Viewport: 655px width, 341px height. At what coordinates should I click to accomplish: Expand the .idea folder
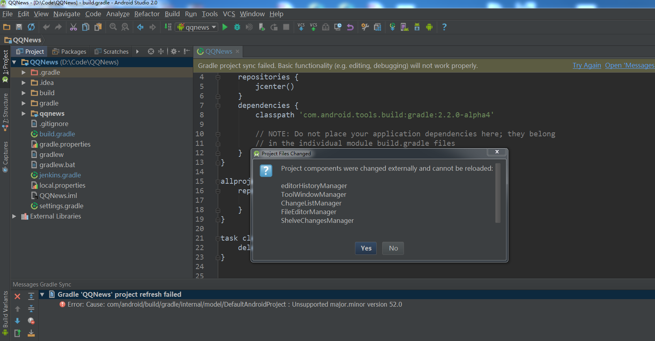tap(24, 83)
